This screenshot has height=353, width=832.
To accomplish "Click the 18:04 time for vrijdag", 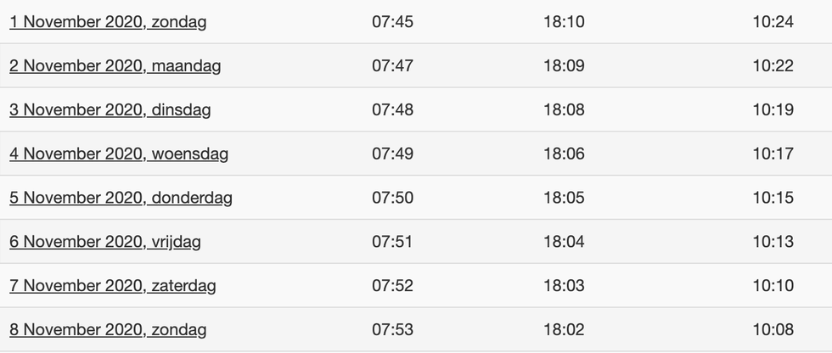I will click(564, 242).
